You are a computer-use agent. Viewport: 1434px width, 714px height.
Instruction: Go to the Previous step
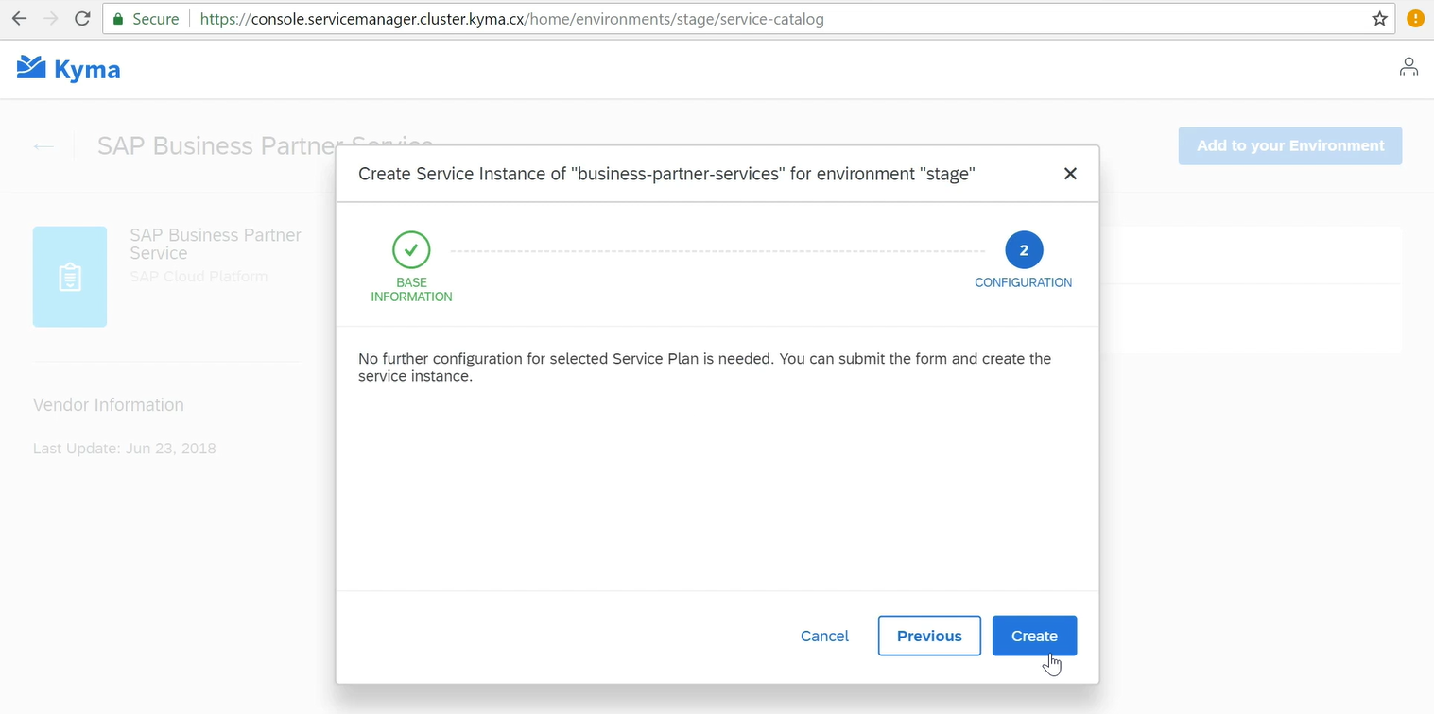[x=929, y=636]
